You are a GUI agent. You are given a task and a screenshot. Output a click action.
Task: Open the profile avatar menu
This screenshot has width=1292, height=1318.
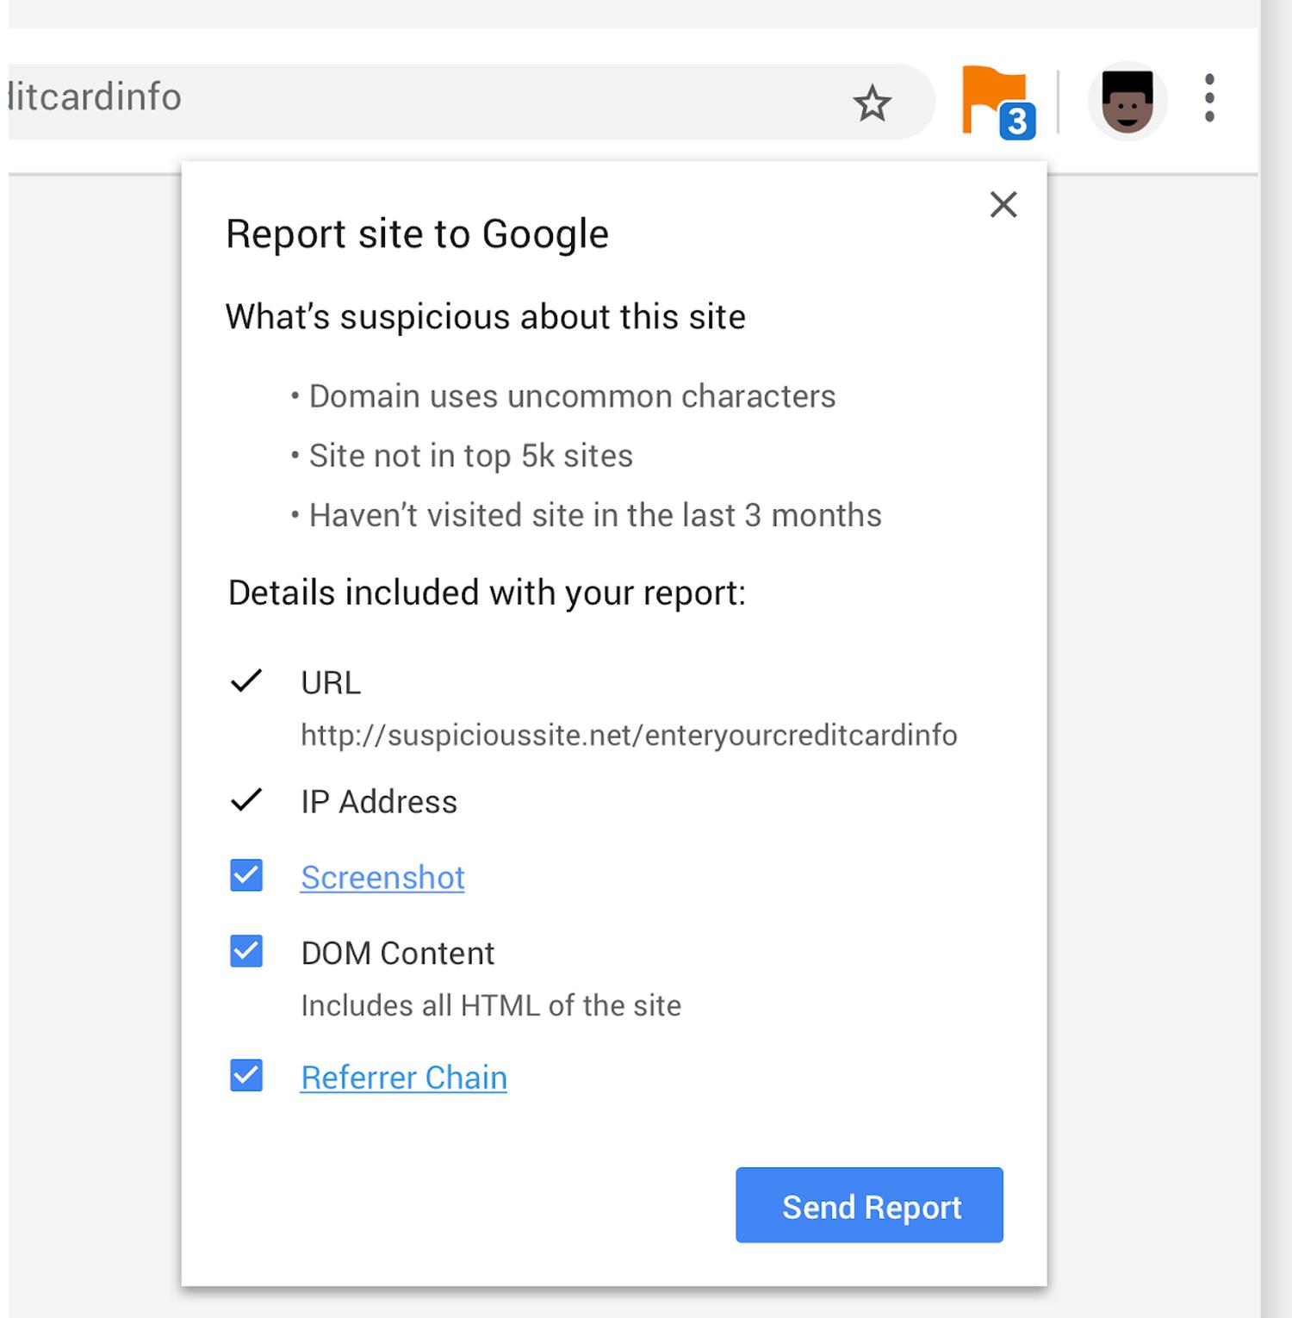click(x=1127, y=101)
